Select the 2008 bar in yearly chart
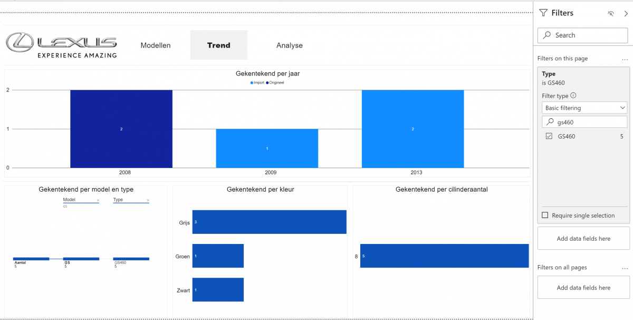The image size is (633, 320). click(x=121, y=129)
